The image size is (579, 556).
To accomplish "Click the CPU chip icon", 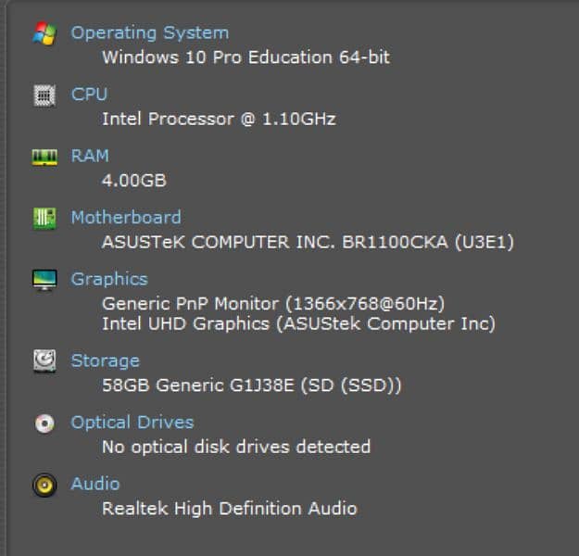I will [44, 95].
